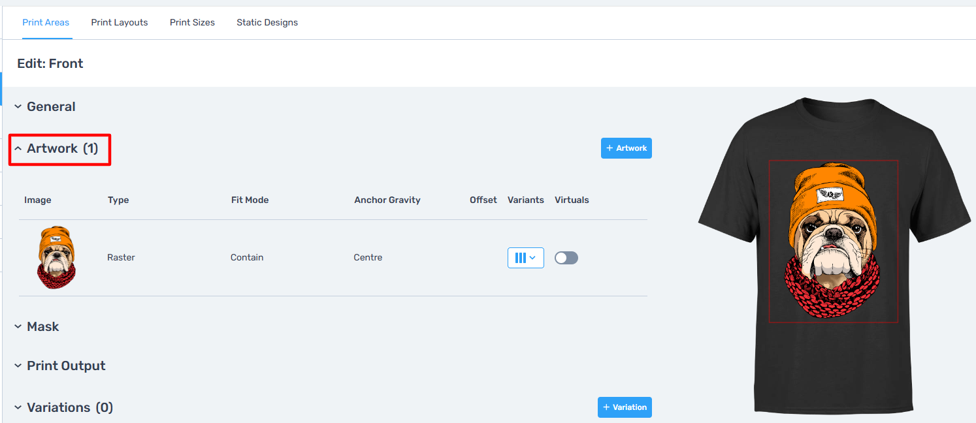Select the Contain fit mode cell

pyautogui.click(x=247, y=258)
